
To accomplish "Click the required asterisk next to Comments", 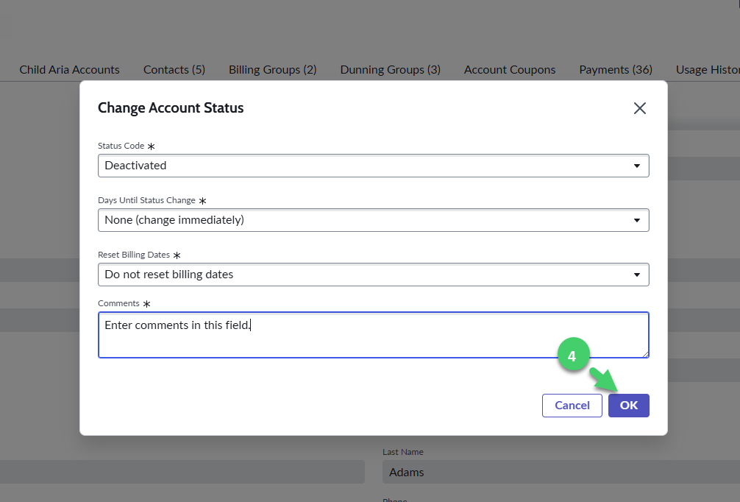I will [x=146, y=303].
